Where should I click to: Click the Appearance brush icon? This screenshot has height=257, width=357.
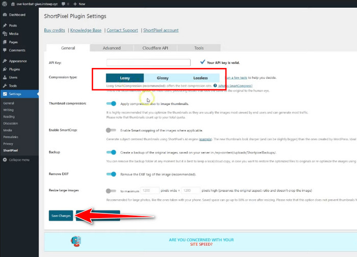tap(5, 61)
